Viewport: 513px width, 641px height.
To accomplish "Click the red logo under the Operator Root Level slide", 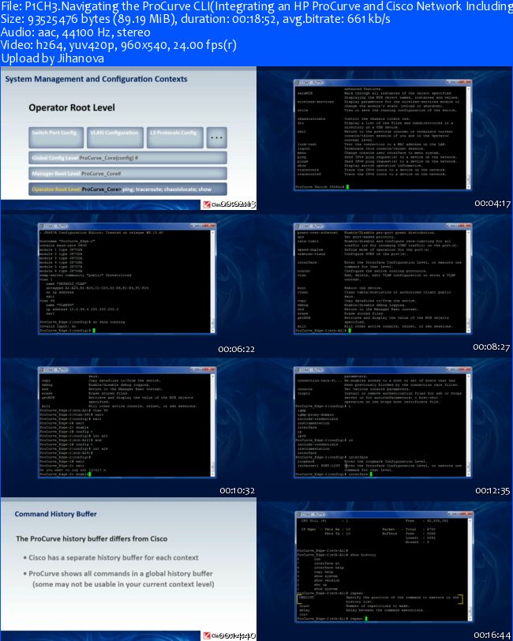I will (x=207, y=204).
